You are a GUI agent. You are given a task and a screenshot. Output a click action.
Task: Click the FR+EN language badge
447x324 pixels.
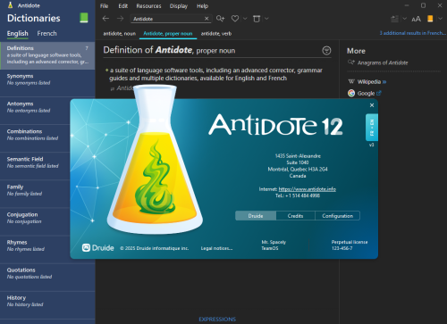(x=372, y=128)
